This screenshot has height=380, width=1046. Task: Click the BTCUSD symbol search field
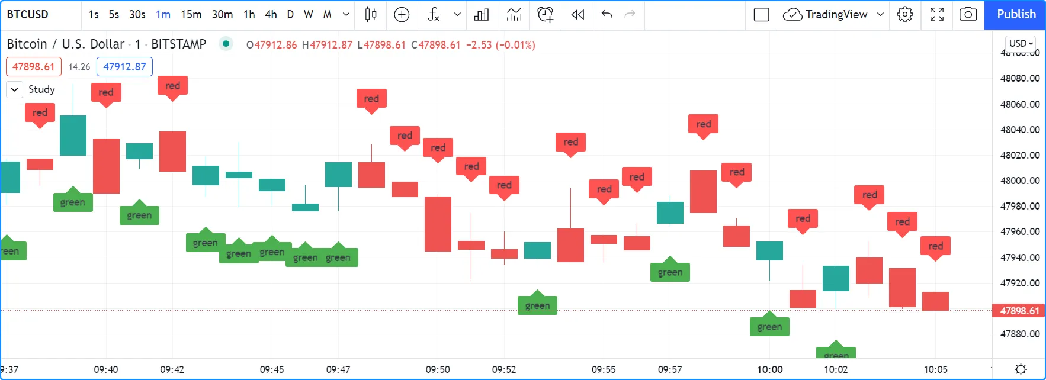(28, 14)
